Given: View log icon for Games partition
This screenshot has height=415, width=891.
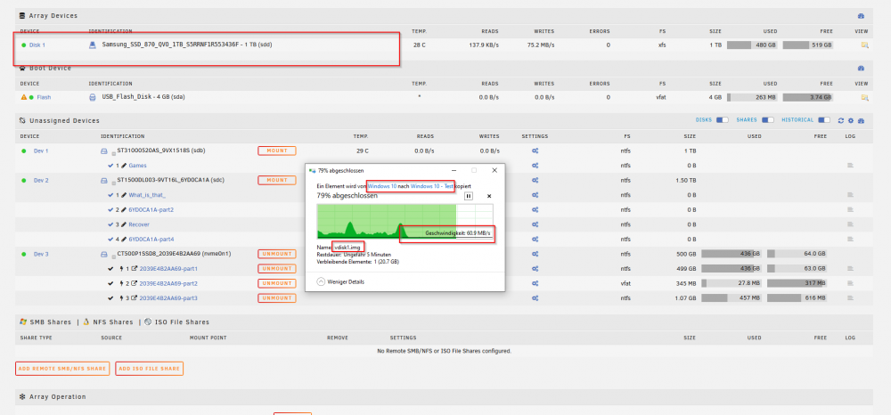Looking at the screenshot, I should 851,166.
